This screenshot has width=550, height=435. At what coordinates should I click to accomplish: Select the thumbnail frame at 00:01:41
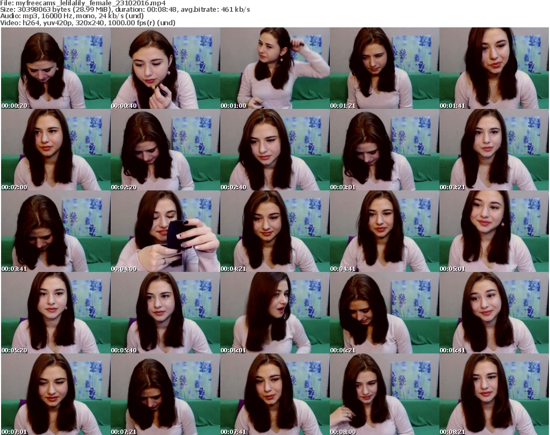click(x=494, y=68)
